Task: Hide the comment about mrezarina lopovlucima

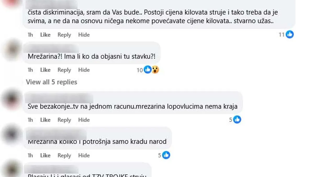Action: (84, 120)
